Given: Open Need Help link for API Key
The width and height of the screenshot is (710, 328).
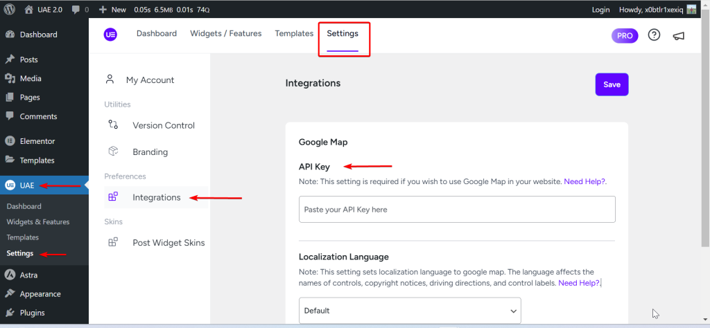Looking at the screenshot, I should click(x=585, y=181).
